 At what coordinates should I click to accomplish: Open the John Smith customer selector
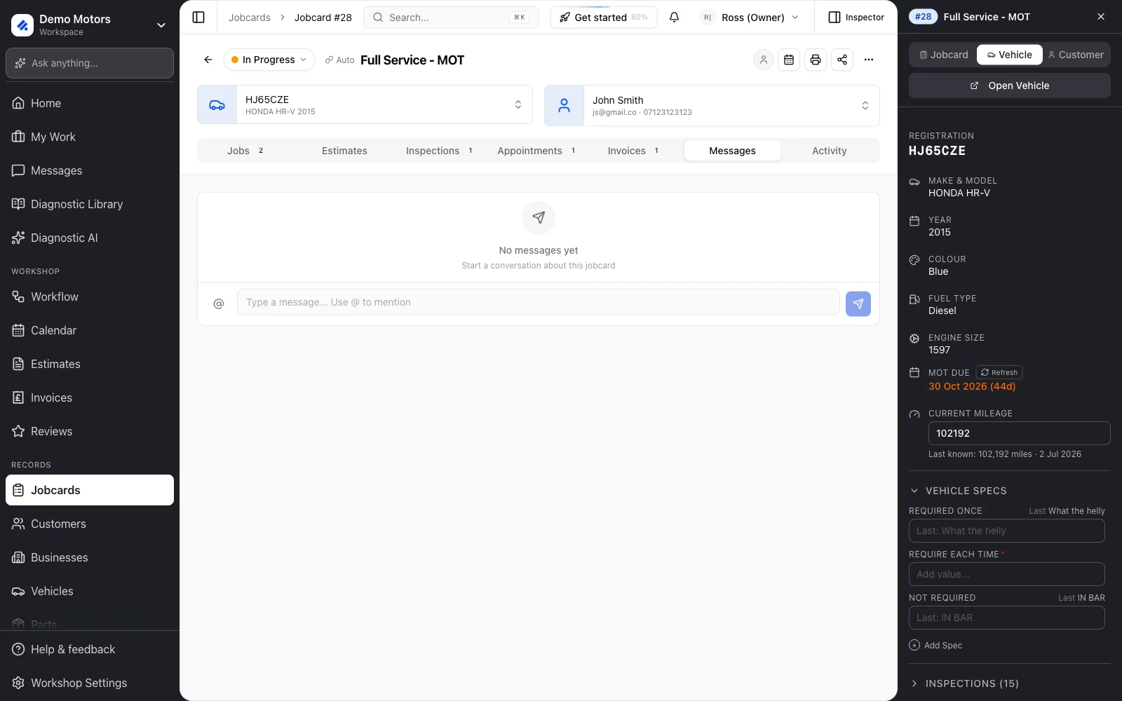pos(712,106)
